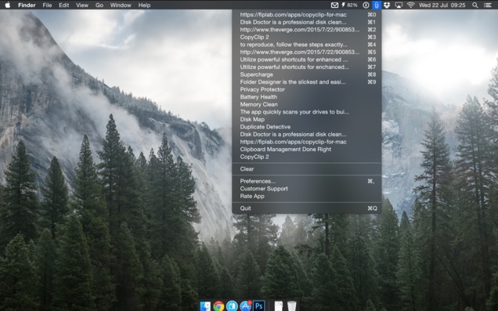Open the document stack in Dock

coord(279,306)
